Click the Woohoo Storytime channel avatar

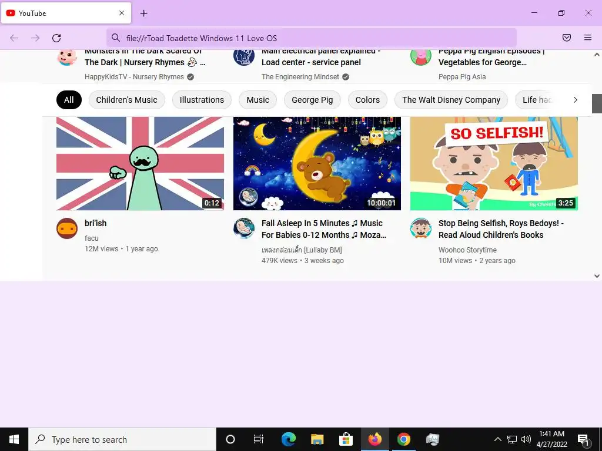point(421,228)
